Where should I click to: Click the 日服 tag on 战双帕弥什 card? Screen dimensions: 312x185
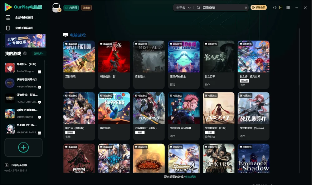click(x=210, y=132)
